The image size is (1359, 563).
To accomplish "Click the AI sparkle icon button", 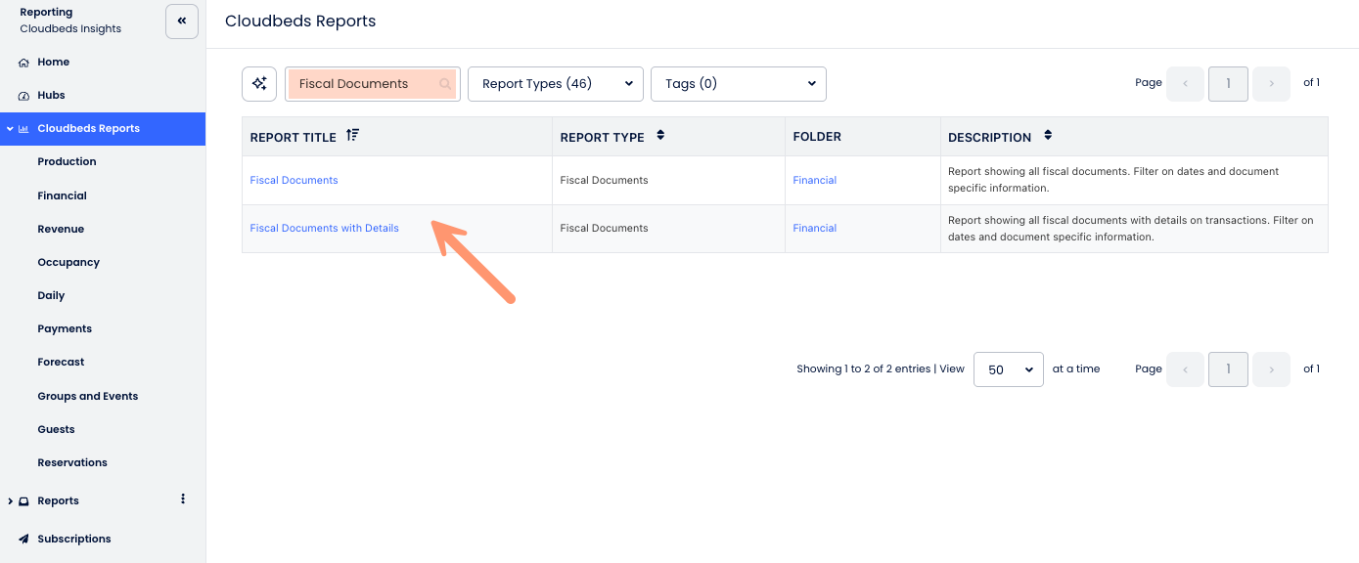I will 259,84.
